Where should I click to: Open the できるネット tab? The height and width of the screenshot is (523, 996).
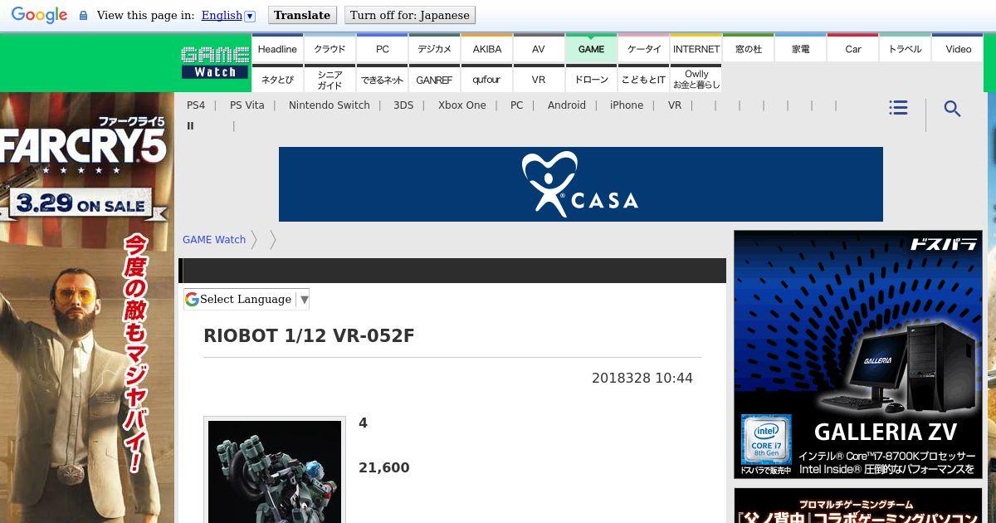[x=382, y=79]
